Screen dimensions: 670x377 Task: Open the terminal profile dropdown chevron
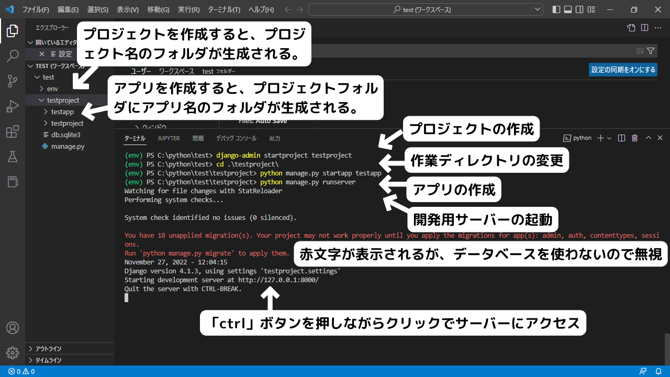point(608,138)
